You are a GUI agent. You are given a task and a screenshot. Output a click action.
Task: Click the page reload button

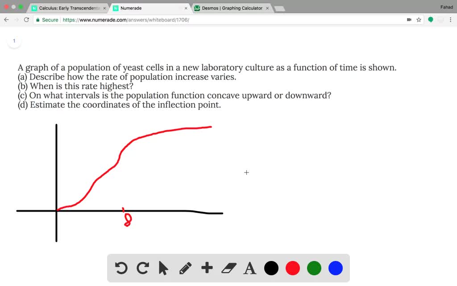tap(27, 20)
